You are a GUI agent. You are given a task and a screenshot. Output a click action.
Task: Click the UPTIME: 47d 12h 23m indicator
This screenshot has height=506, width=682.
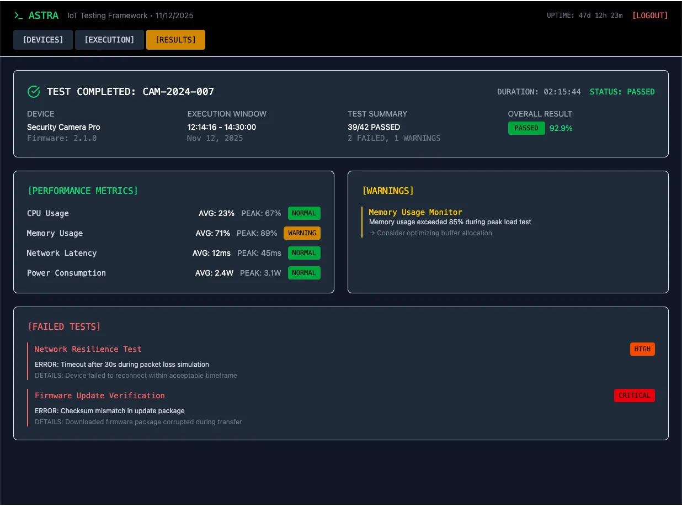[585, 15]
